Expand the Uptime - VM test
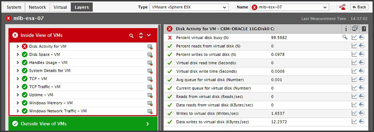 pos(18,95)
